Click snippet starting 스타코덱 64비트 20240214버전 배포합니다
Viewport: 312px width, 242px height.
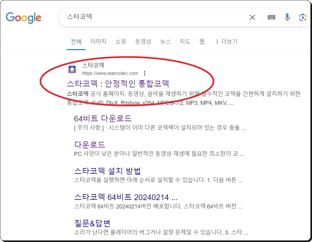pos(158,206)
